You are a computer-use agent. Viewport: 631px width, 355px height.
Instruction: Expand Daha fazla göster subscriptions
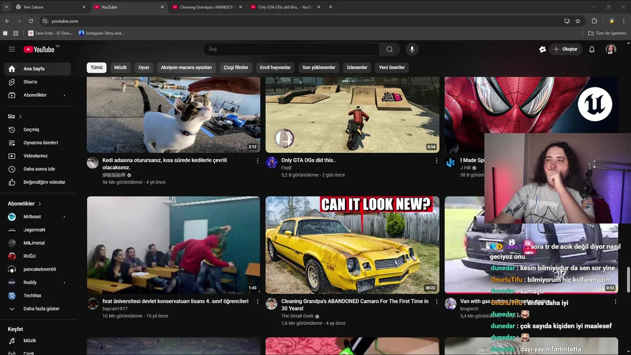click(37, 309)
